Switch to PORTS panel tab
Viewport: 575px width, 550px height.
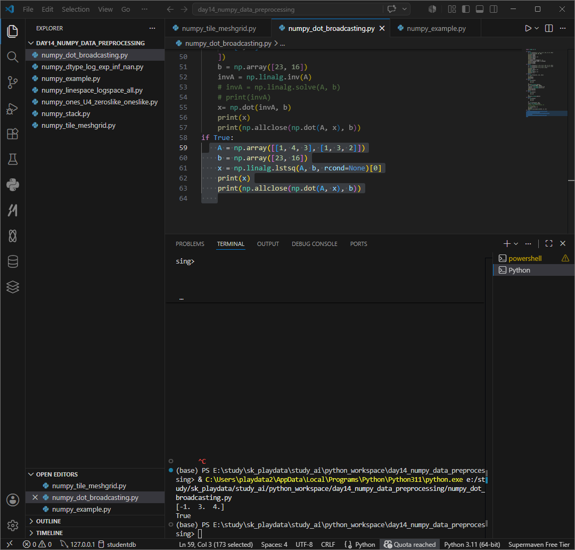click(358, 244)
